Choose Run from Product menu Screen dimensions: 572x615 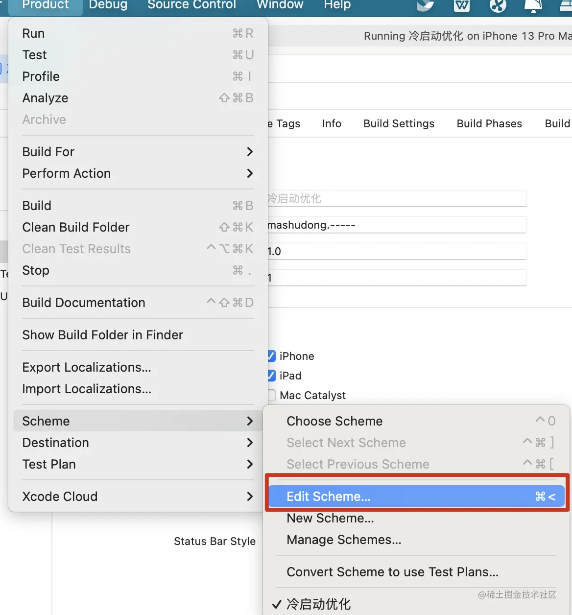[138, 33]
